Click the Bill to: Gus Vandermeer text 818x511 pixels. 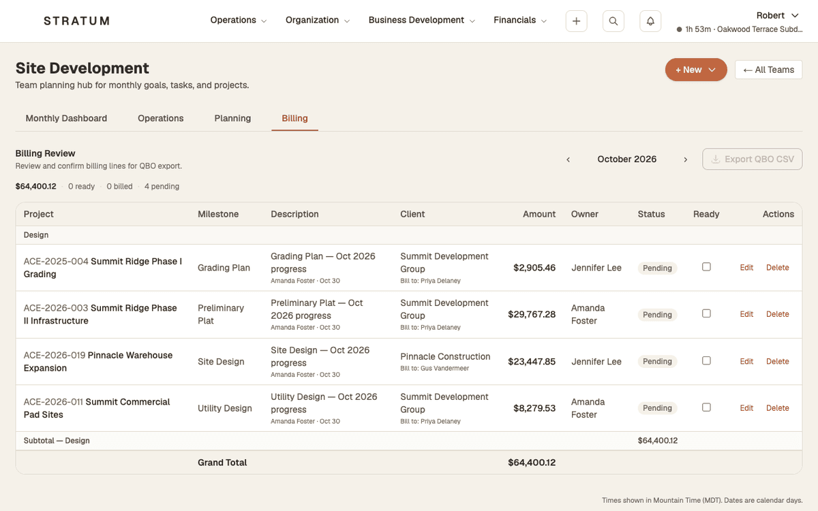coord(436,369)
